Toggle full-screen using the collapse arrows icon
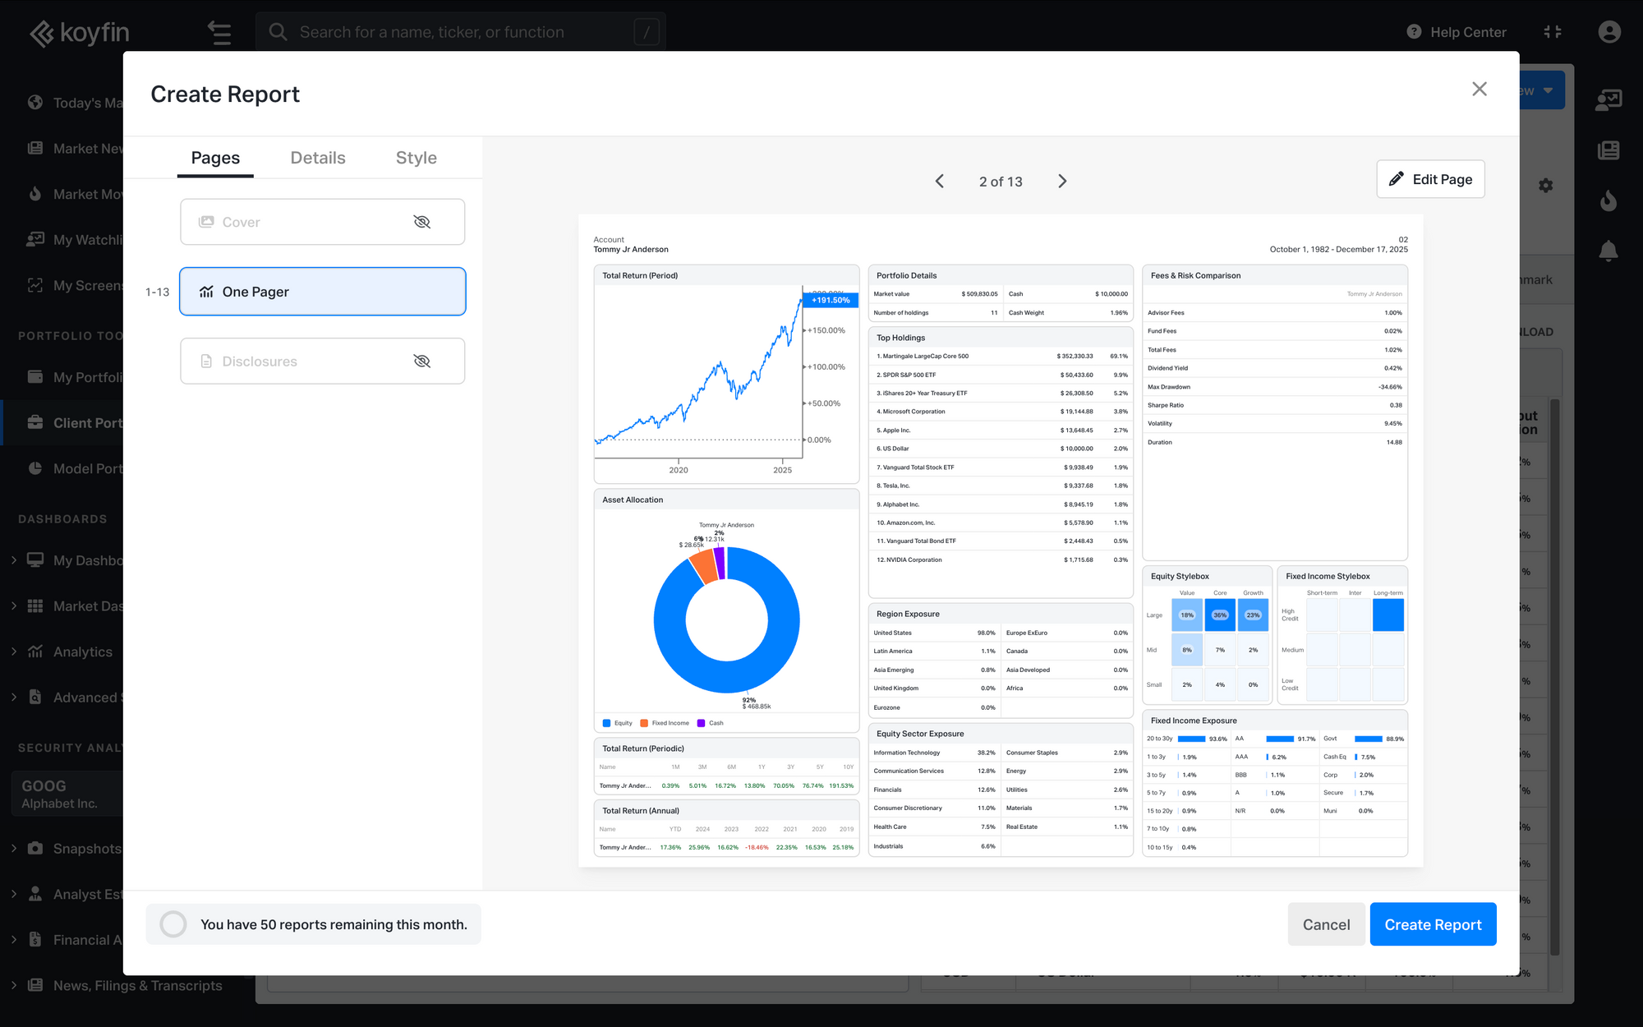 (1553, 32)
